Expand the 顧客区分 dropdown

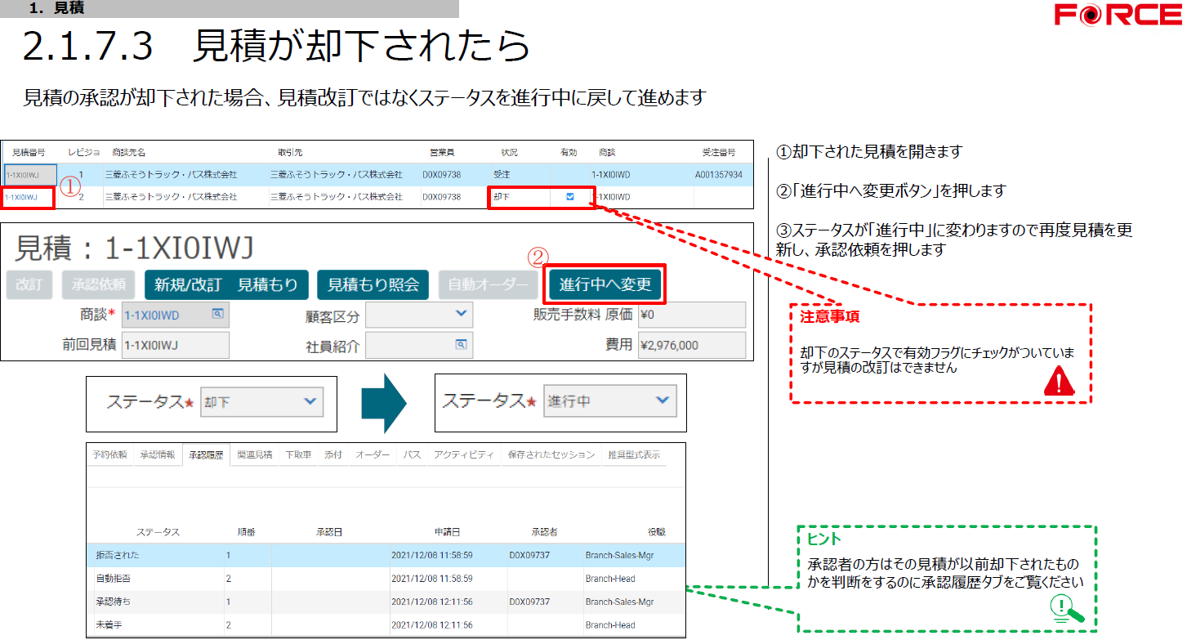(x=461, y=314)
